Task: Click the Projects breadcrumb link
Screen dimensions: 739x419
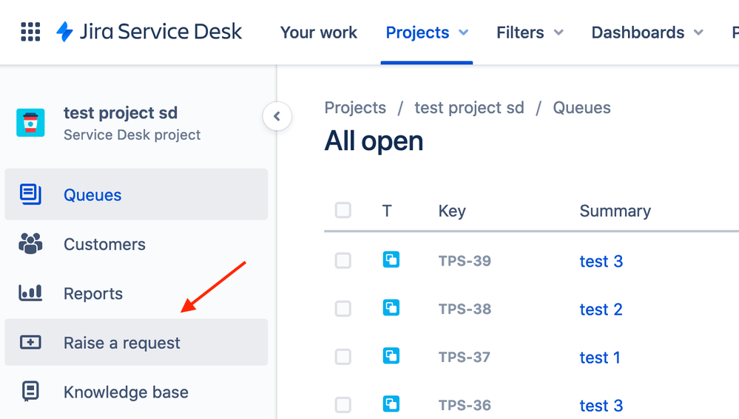Action: tap(355, 108)
